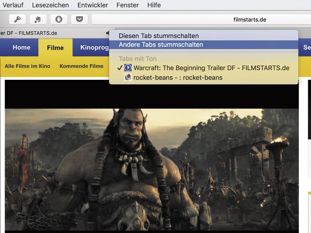Viewport: 311px width, 233px height.
Task: Click the hand ad-blocker toolbar icon
Action: pos(59,19)
